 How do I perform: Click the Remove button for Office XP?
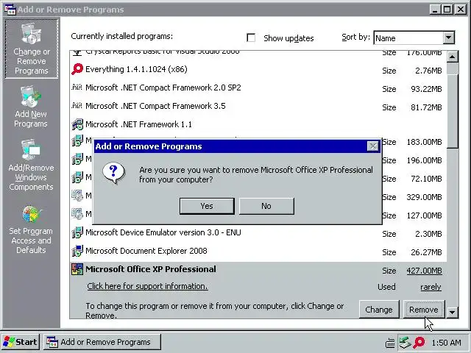pos(424,310)
